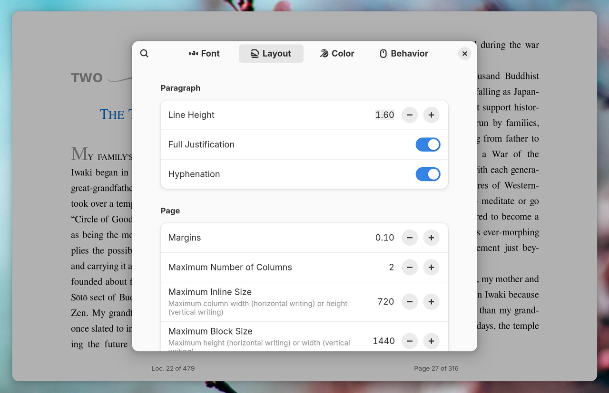
Task: Decrease the page Margins
Action: click(x=410, y=238)
